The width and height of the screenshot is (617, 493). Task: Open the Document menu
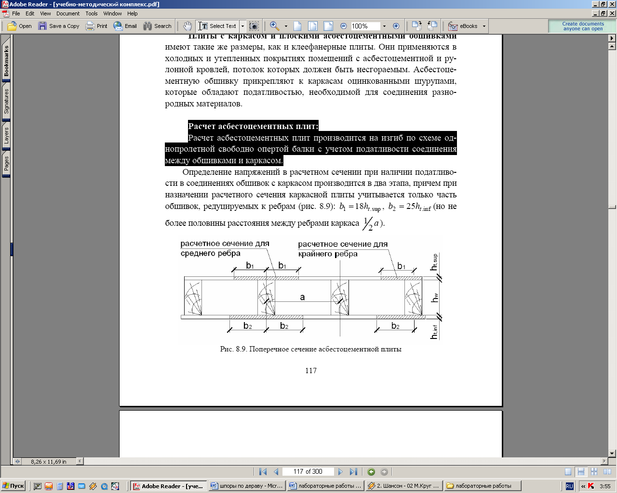pyautogui.click(x=68, y=13)
